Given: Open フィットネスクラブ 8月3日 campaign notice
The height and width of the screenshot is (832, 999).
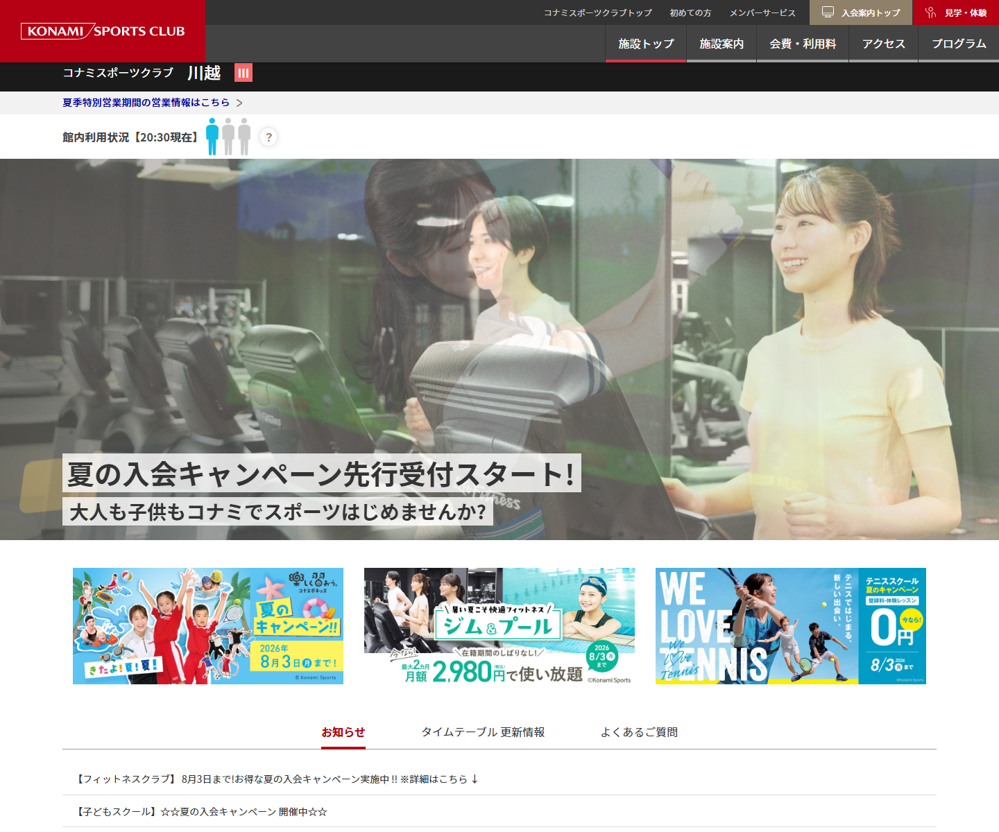Looking at the screenshot, I should [x=277, y=779].
